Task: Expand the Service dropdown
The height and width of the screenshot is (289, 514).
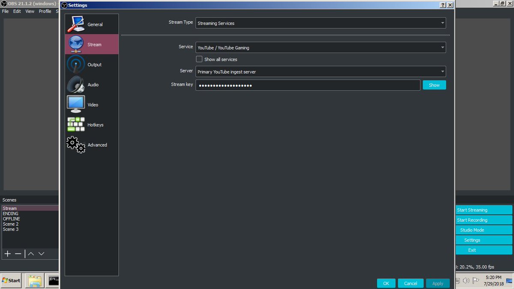Action: [320, 48]
